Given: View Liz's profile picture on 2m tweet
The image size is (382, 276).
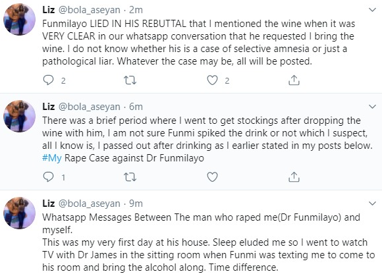Looking at the screenshot, I should tap(19, 20).
